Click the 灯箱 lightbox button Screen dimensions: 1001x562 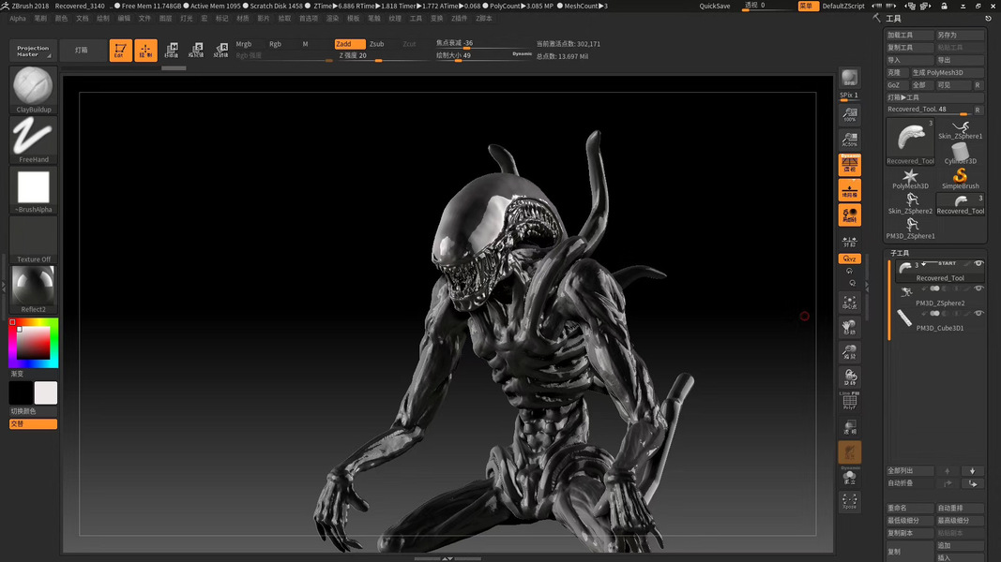(82, 51)
